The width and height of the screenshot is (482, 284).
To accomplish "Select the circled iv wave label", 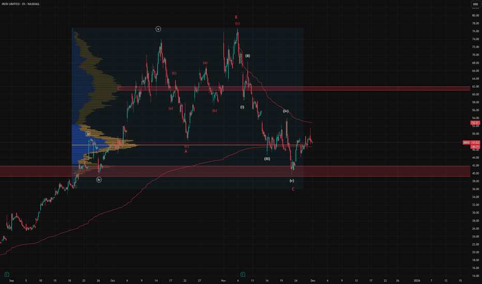I will [99, 180].
